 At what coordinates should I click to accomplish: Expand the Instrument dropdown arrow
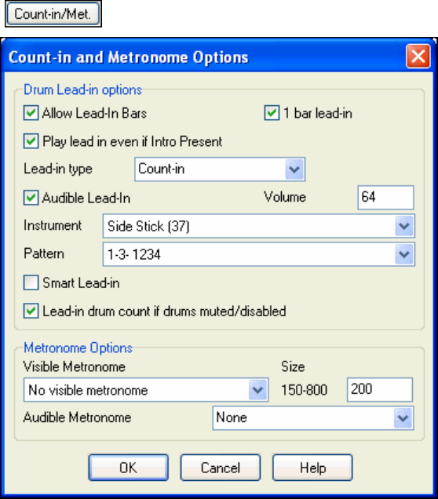click(x=404, y=226)
